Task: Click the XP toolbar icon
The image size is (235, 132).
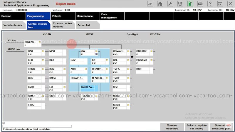Action: [x=150, y=4]
